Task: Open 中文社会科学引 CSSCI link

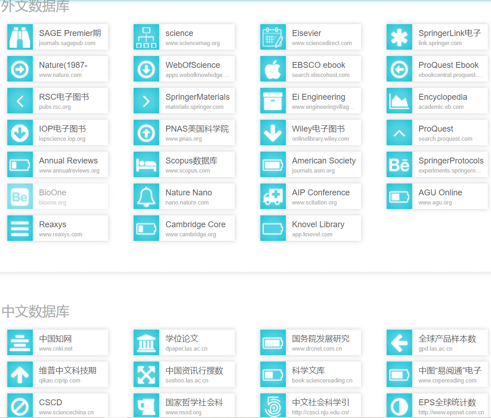Action: (310, 406)
